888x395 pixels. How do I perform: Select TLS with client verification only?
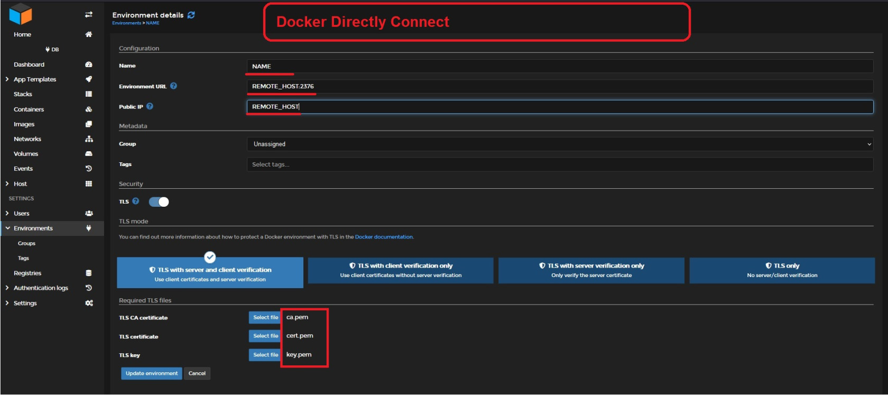point(401,270)
